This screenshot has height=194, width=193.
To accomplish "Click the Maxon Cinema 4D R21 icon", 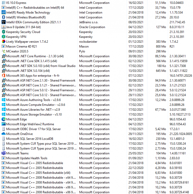I will pos(3,46).
